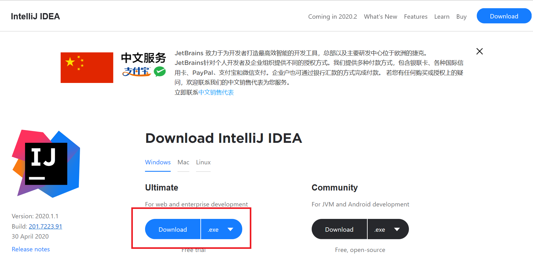This screenshot has height=261, width=533.
Task: Switch to the Linux tab
Action: click(203, 162)
